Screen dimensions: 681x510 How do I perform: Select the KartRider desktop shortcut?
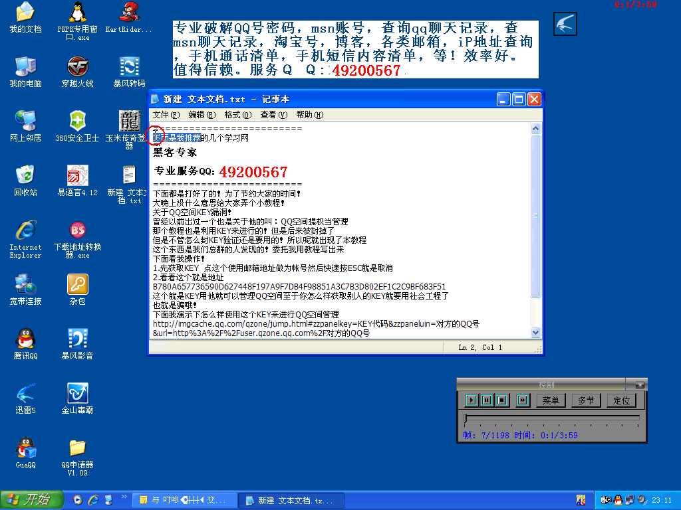tap(129, 17)
